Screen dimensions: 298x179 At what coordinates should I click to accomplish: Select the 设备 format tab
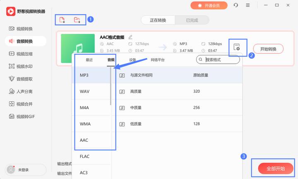coord(132,60)
